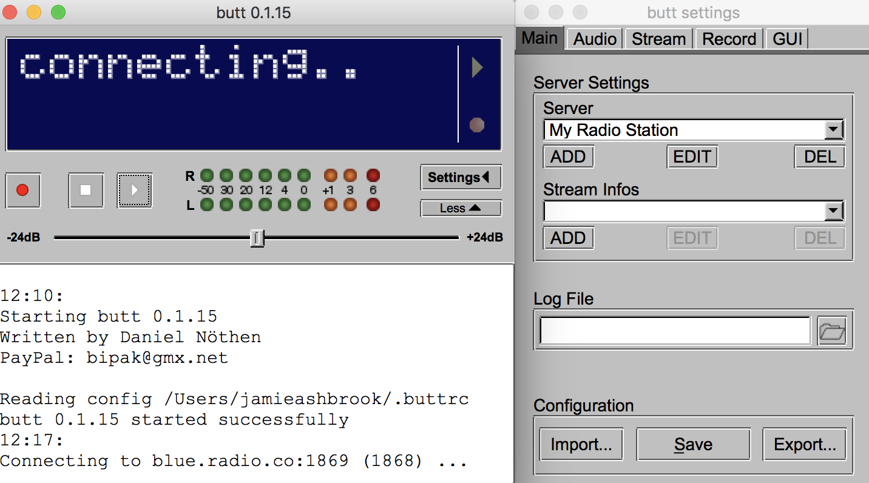Screen dimensions: 869x483
Task: Click the stop streaming button
Action: pyautogui.click(x=86, y=191)
